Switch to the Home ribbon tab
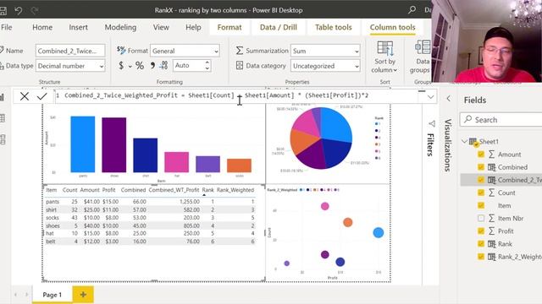Screen dimensions: 542x304 point(42,27)
